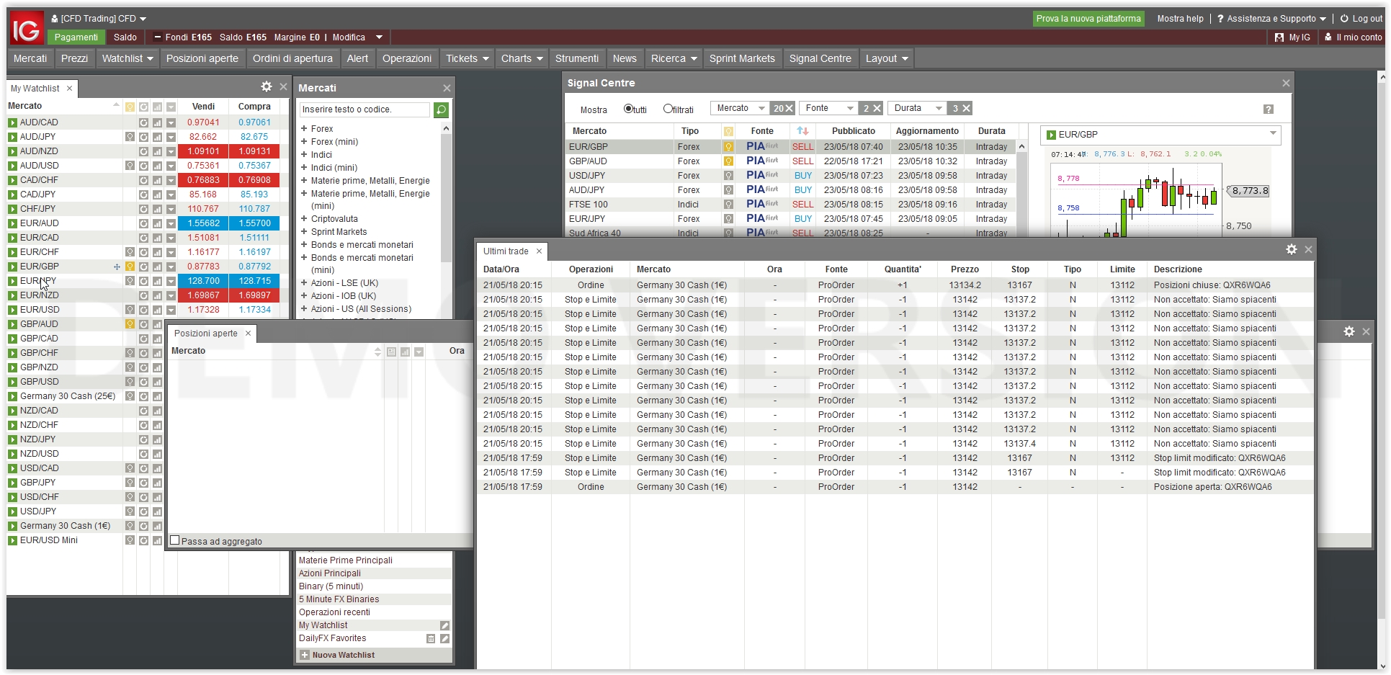This screenshot has height=675, width=1391.
Task: Click the blue EUR/AUD Compra price 1.55700
Action: (254, 223)
